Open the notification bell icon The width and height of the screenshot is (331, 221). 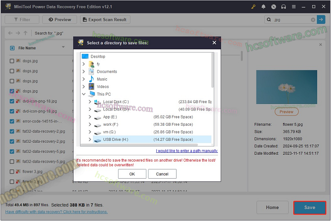click(x=263, y=7)
